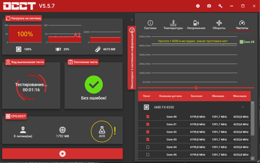Screen dimensions: 260x163
Task: Click the Core #0 sensor name
Action: pos(172,117)
